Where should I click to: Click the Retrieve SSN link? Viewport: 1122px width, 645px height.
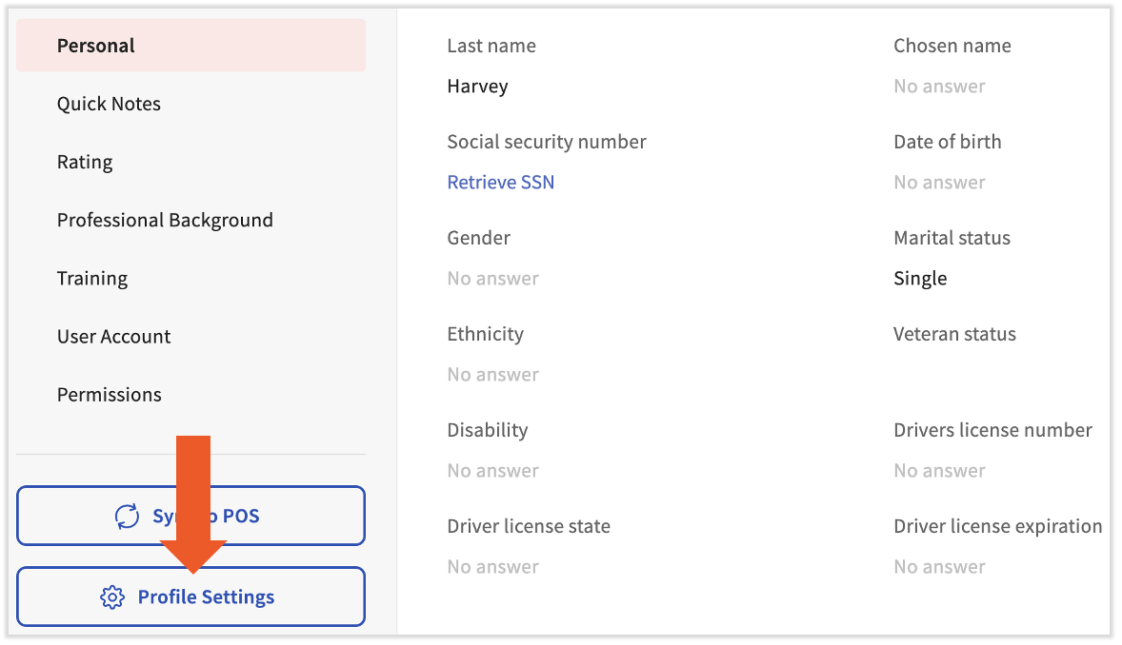coord(500,182)
